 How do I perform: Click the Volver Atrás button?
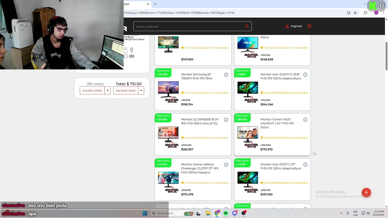[92, 91]
